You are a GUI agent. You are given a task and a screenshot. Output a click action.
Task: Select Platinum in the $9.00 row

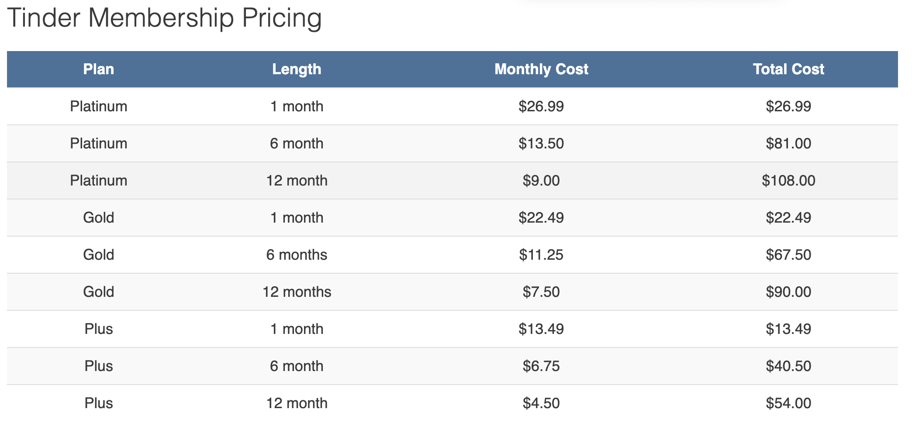click(x=99, y=181)
